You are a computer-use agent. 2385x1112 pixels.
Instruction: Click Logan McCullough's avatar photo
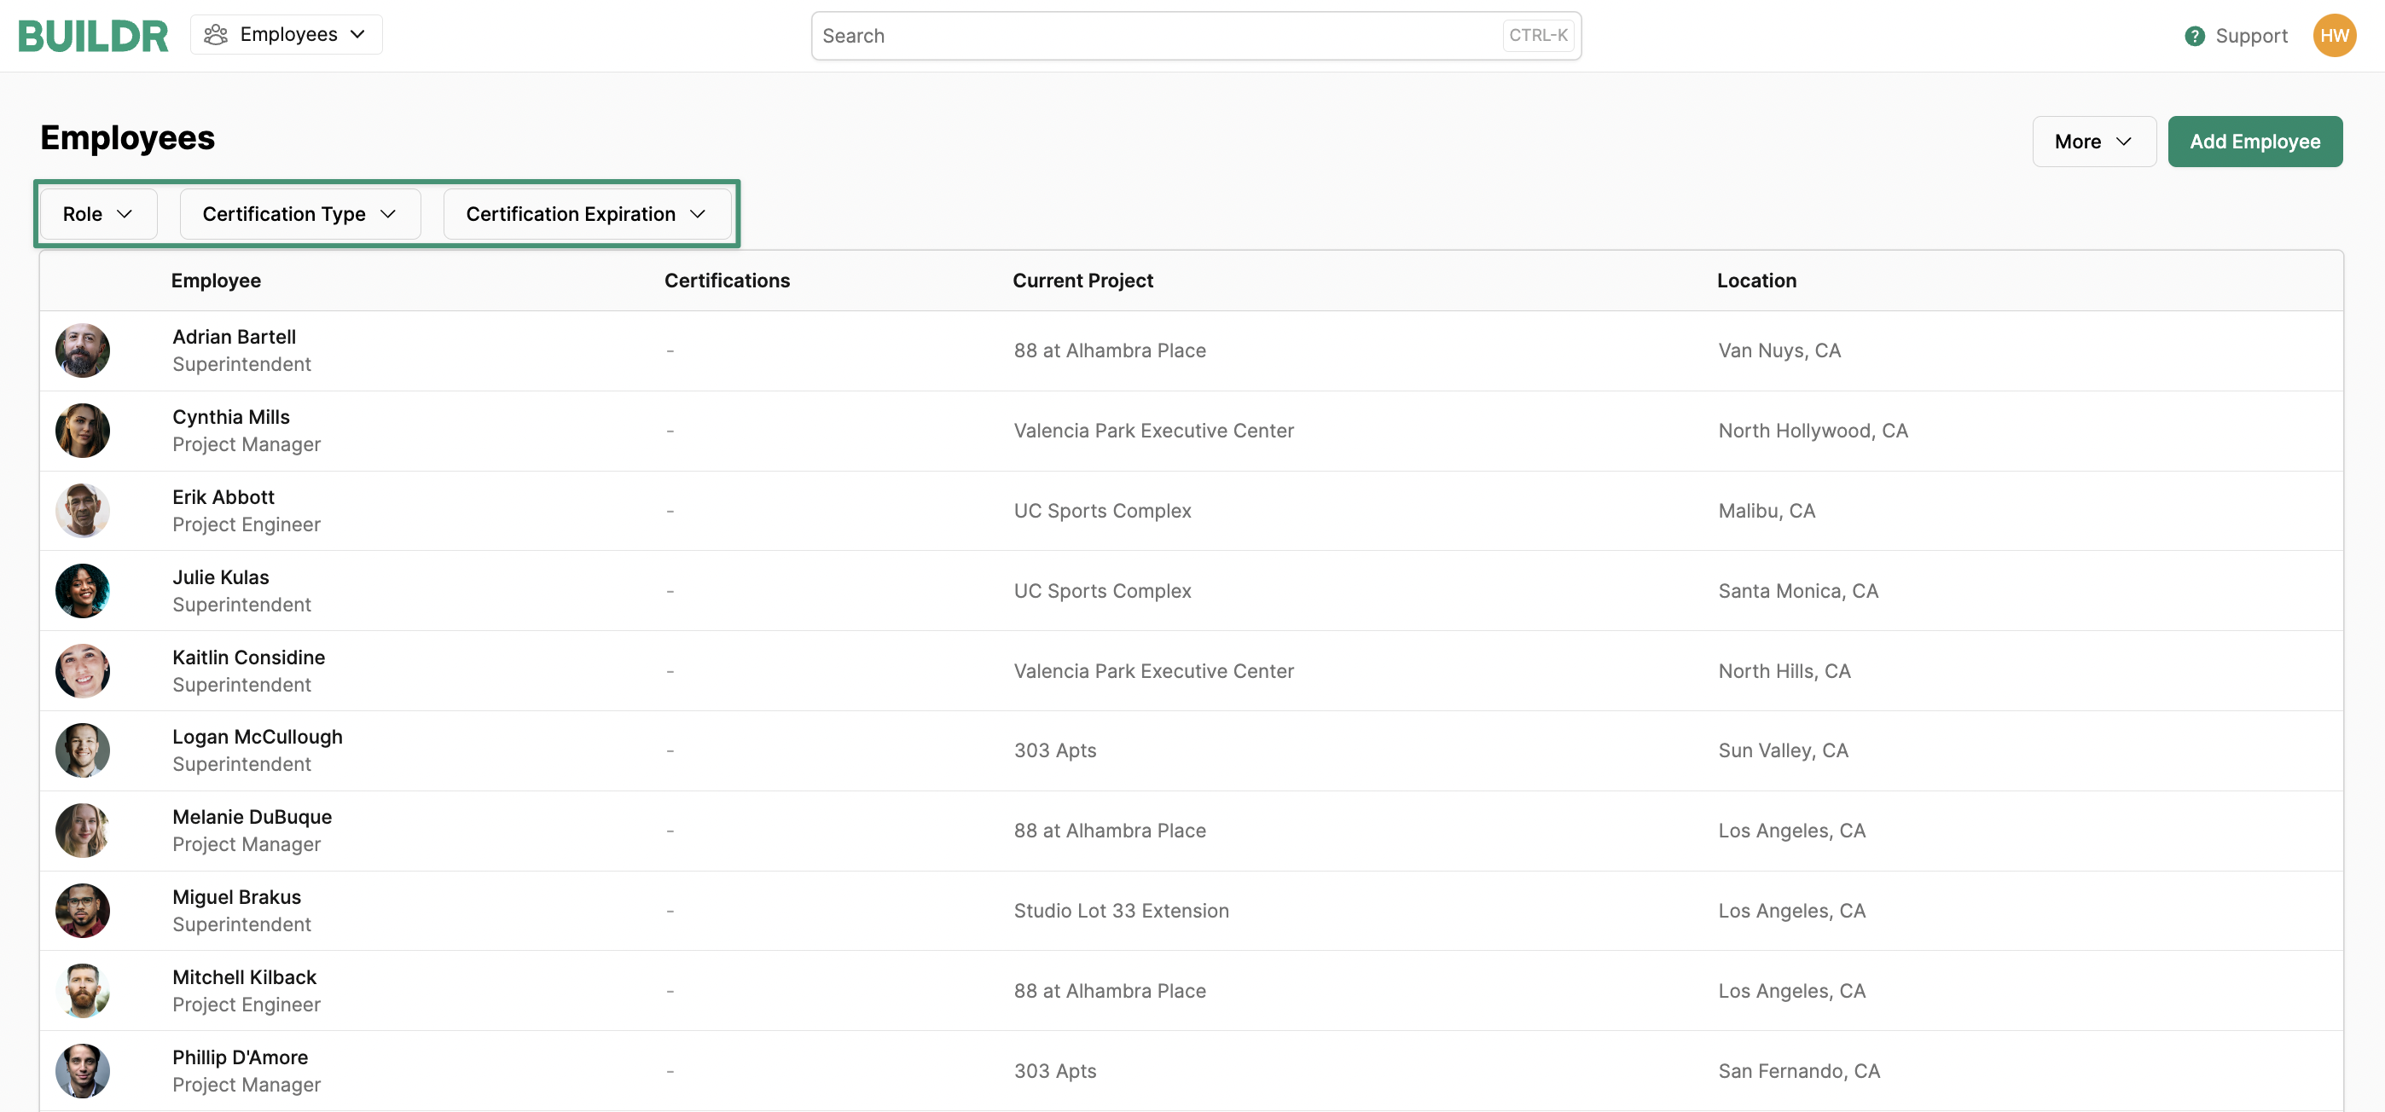[x=83, y=751]
